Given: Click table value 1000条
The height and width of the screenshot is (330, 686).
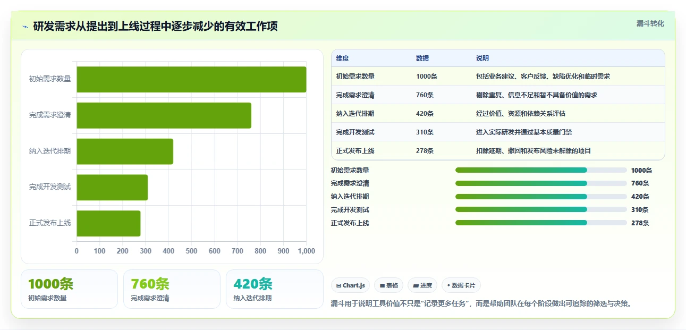Looking at the screenshot, I should 427,77.
